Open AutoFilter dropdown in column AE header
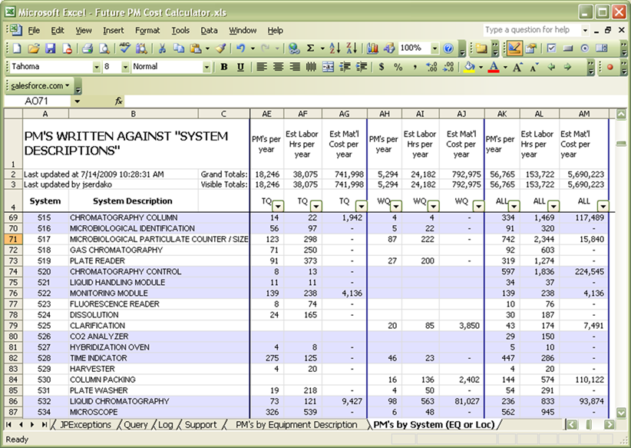This screenshot has width=631, height=448. (278, 206)
